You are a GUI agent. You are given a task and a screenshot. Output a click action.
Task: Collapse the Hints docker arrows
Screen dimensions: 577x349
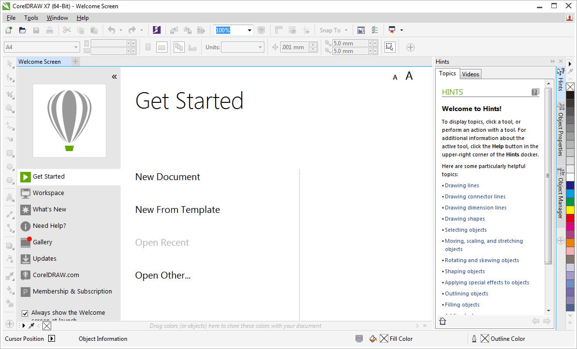point(552,61)
